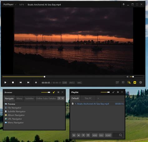Viewport: 148px width, 142px height.
Task: Expand the Browser tab list dropdown arrow
Action: point(63,98)
